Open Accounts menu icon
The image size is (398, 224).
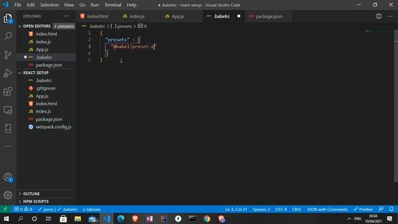pyautogui.click(x=8, y=177)
